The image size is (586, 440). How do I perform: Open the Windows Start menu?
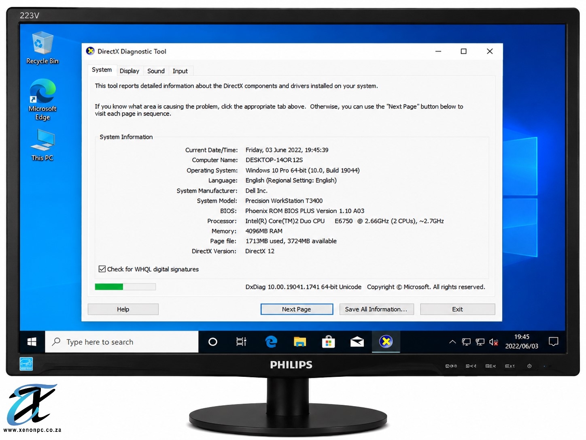(x=32, y=342)
